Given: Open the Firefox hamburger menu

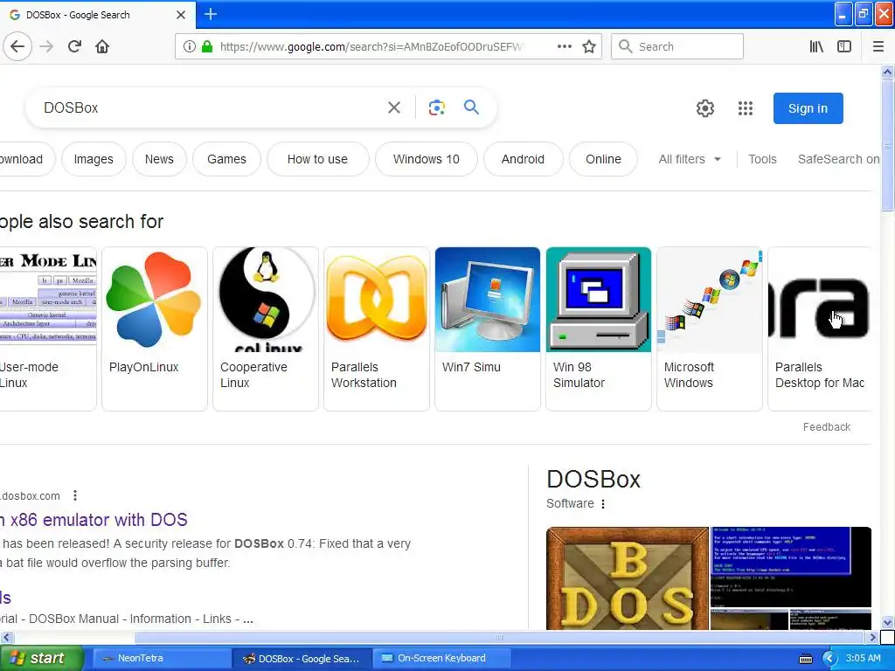Looking at the screenshot, I should click(x=878, y=46).
